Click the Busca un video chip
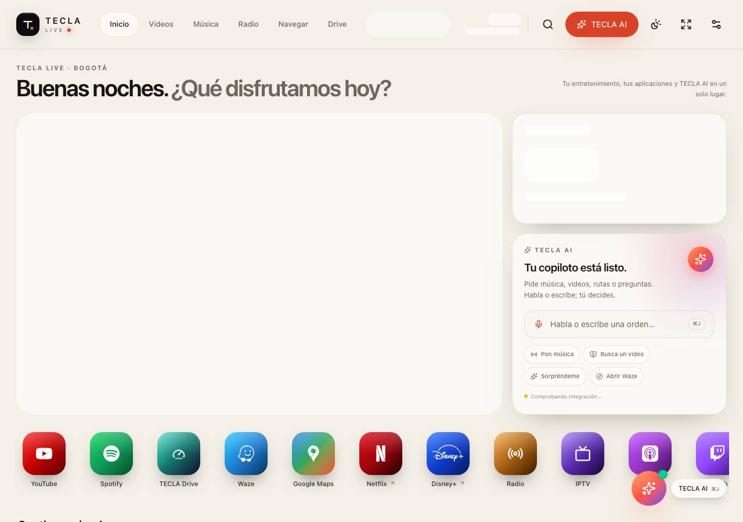The width and height of the screenshot is (743, 522). 616,354
